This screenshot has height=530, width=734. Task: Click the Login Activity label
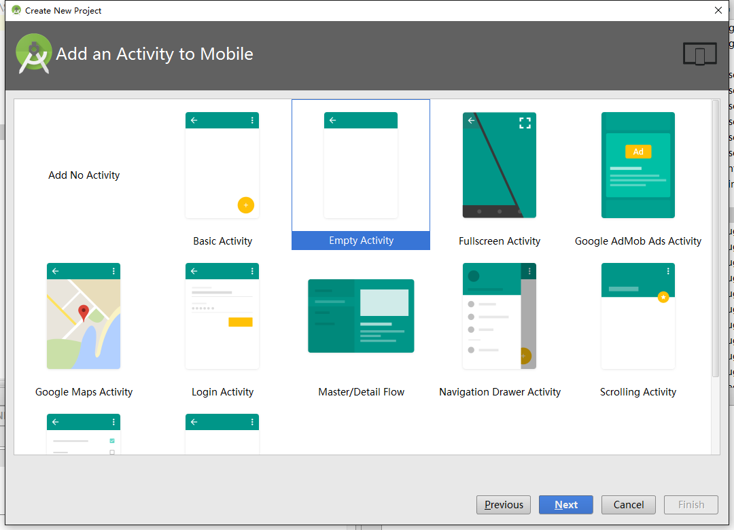(x=222, y=392)
